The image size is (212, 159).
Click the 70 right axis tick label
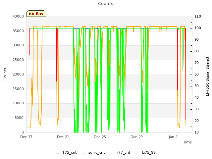(196, 63)
